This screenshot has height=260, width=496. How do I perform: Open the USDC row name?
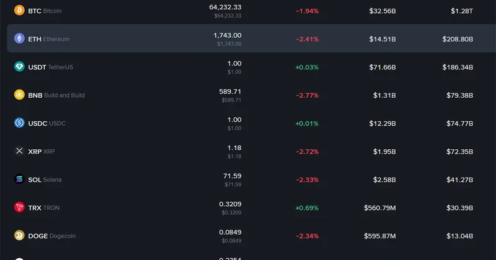point(47,124)
